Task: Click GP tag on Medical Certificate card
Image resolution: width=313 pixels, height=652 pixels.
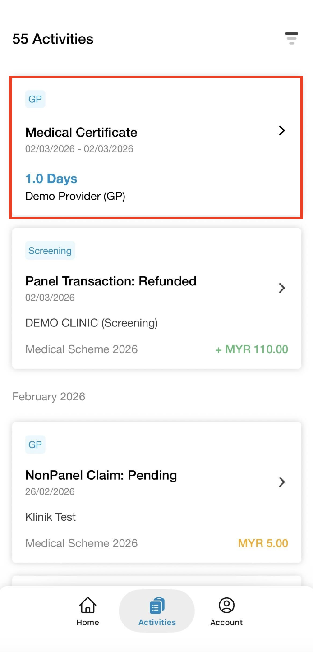Action: 35,99
